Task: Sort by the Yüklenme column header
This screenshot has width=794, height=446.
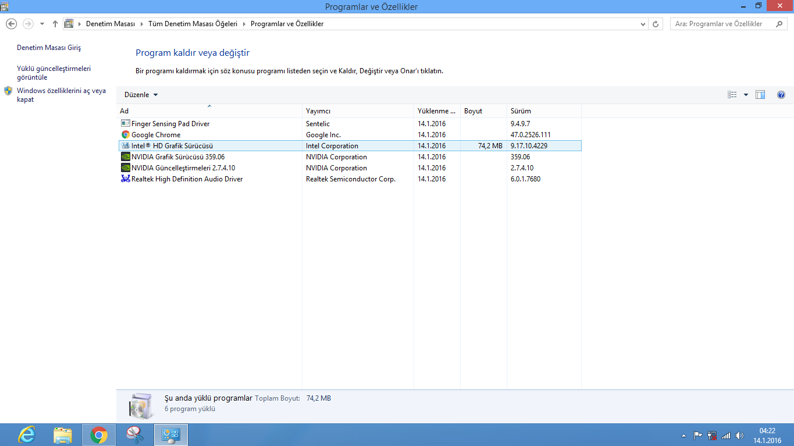Action: click(x=437, y=110)
